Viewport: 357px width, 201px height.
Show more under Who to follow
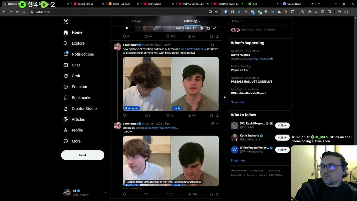(238, 161)
